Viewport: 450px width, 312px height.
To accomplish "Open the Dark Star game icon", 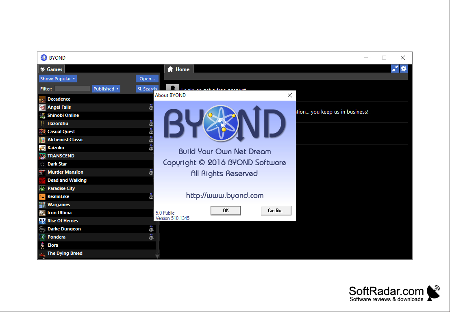I will 42,164.
